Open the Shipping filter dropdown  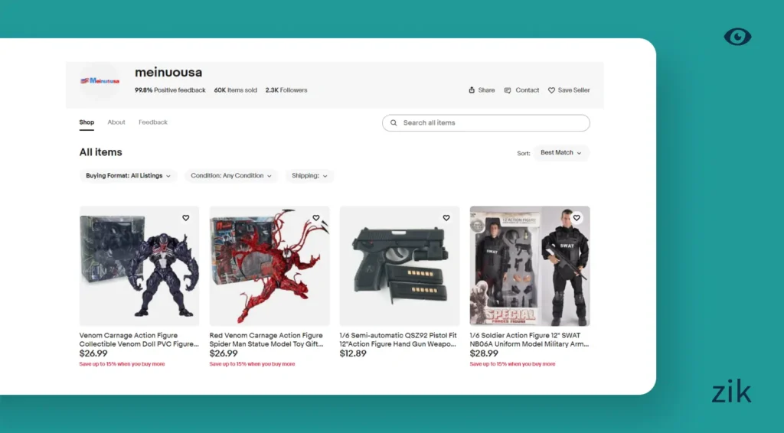309,176
